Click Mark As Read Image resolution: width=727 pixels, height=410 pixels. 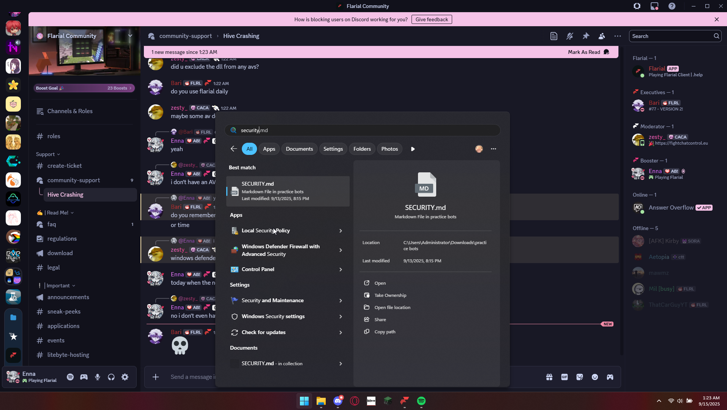pos(589,52)
